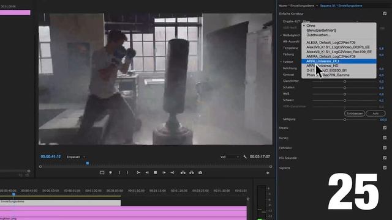This screenshot has height=220, width=392.
Task: Open the Master Einstellungsebene clip dropdown arrow
Action: click(317, 5)
